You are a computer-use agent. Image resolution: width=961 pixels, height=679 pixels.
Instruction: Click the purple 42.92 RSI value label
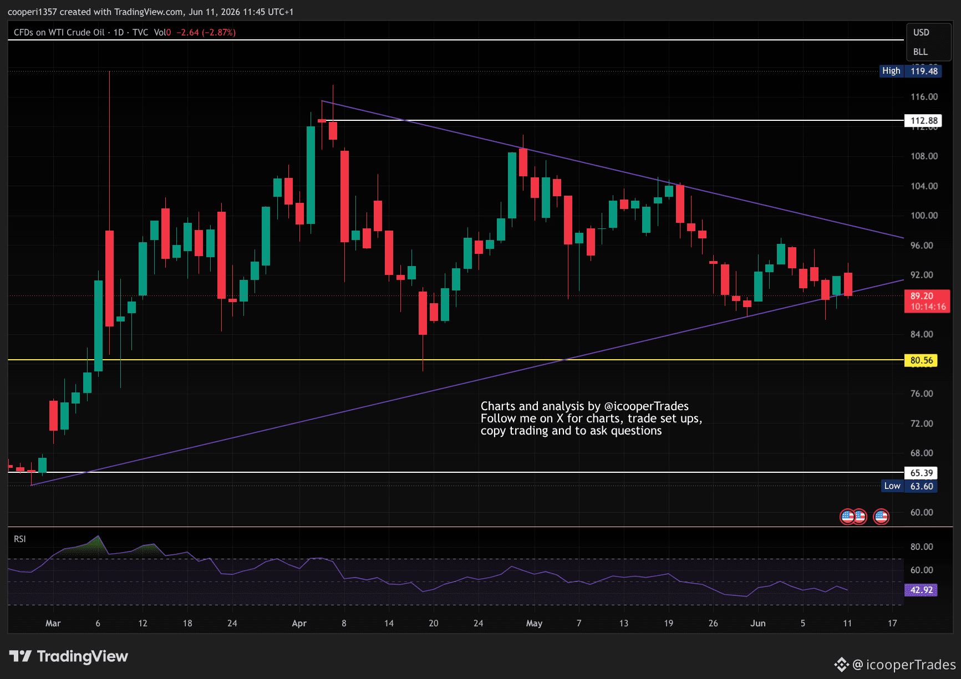click(x=921, y=590)
